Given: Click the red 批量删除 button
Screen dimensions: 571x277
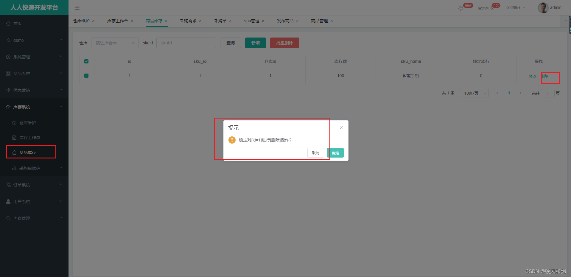Looking at the screenshot, I should point(284,43).
